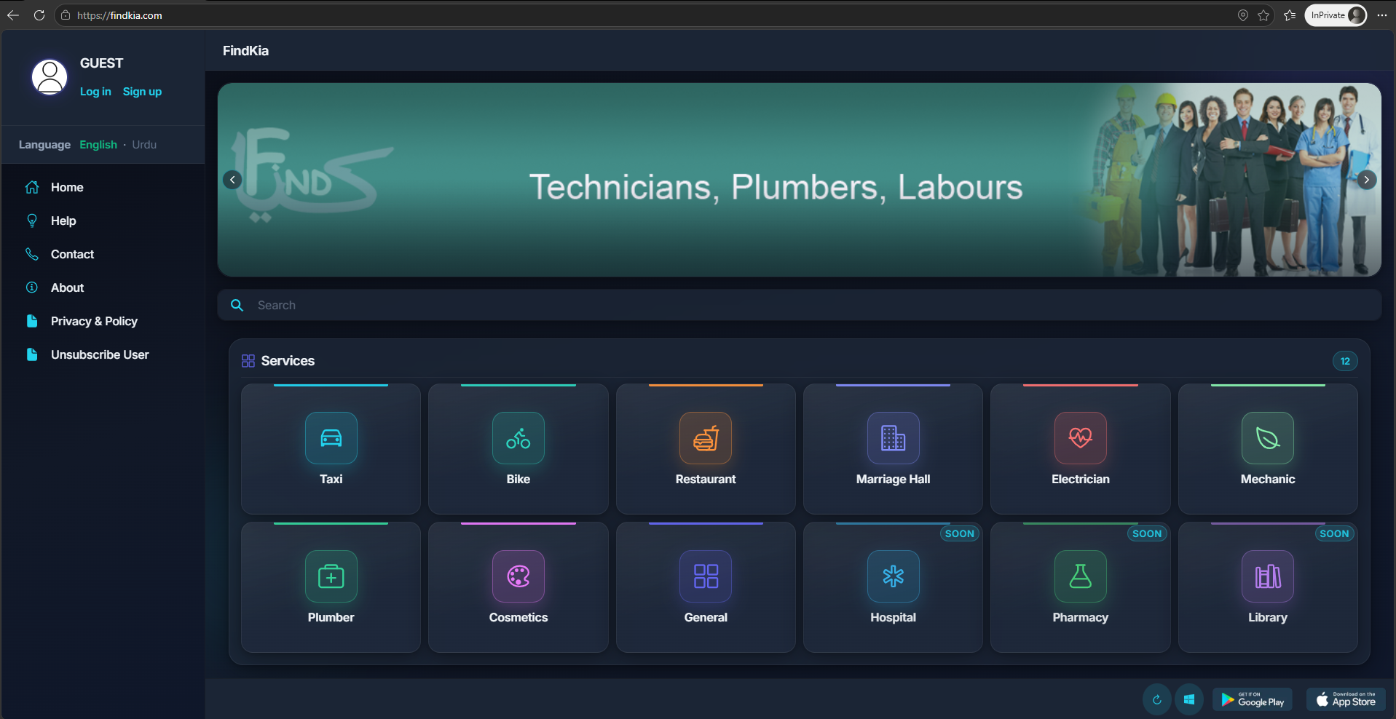Reload the page in the browser
The width and height of the screenshot is (1396, 719).
(x=39, y=15)
